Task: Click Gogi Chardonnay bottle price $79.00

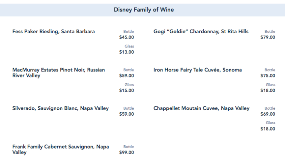Action: (x=268, y=37)
